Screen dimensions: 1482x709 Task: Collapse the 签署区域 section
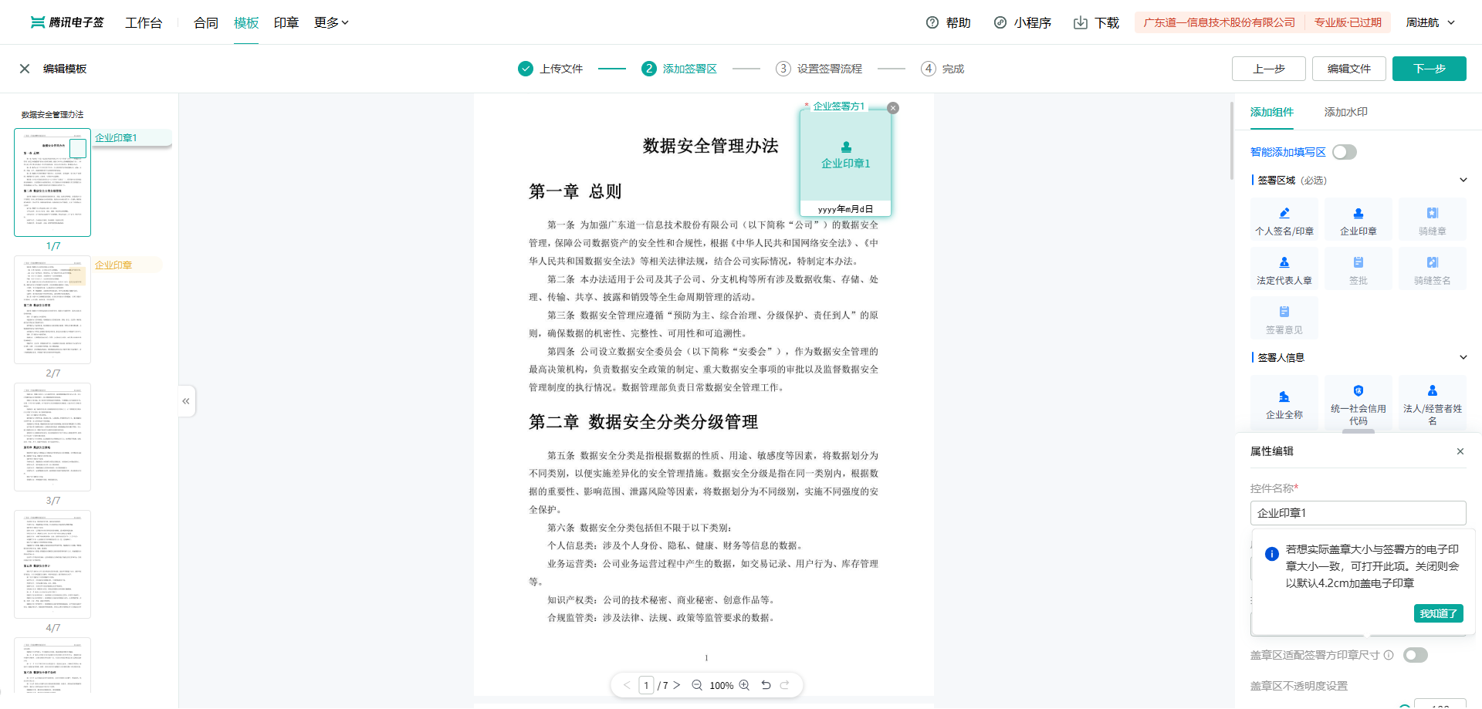(1463, 181)
